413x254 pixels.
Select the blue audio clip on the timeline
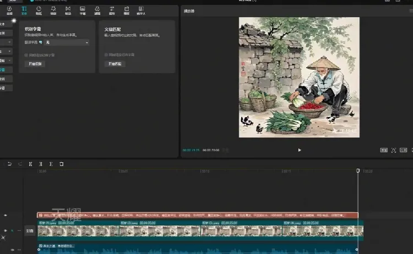pos(198,249)
